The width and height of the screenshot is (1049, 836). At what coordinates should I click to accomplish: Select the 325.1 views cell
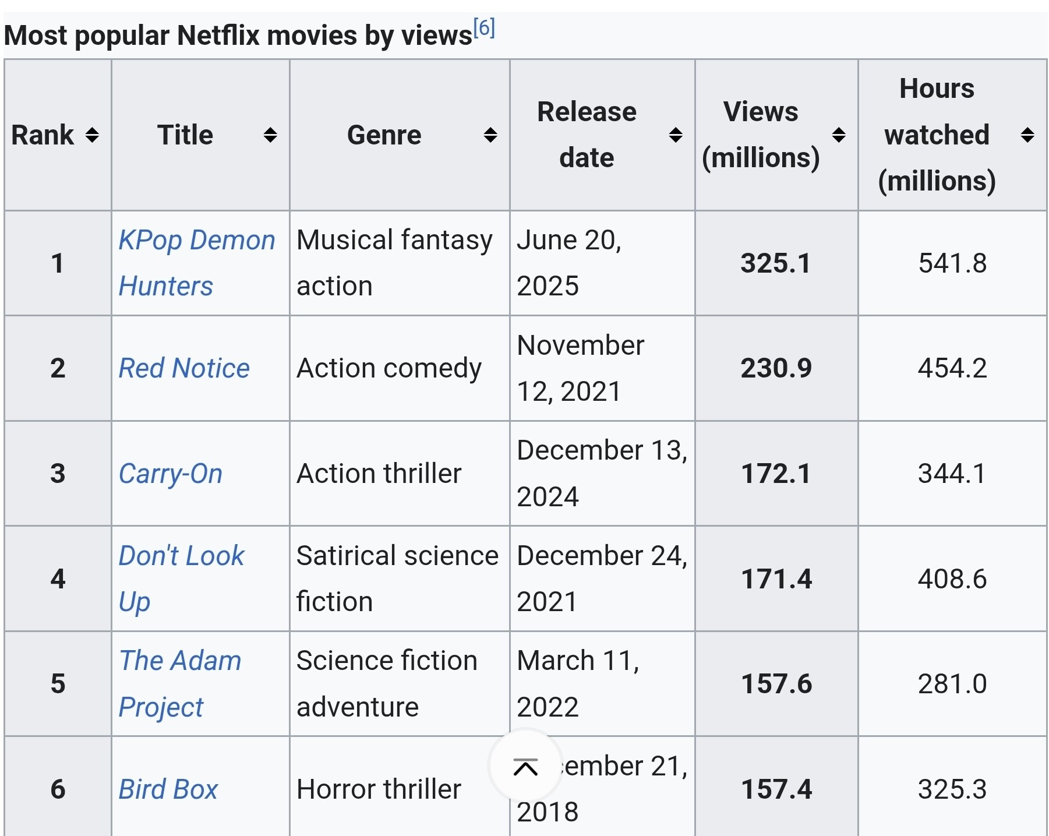(776, 263)
